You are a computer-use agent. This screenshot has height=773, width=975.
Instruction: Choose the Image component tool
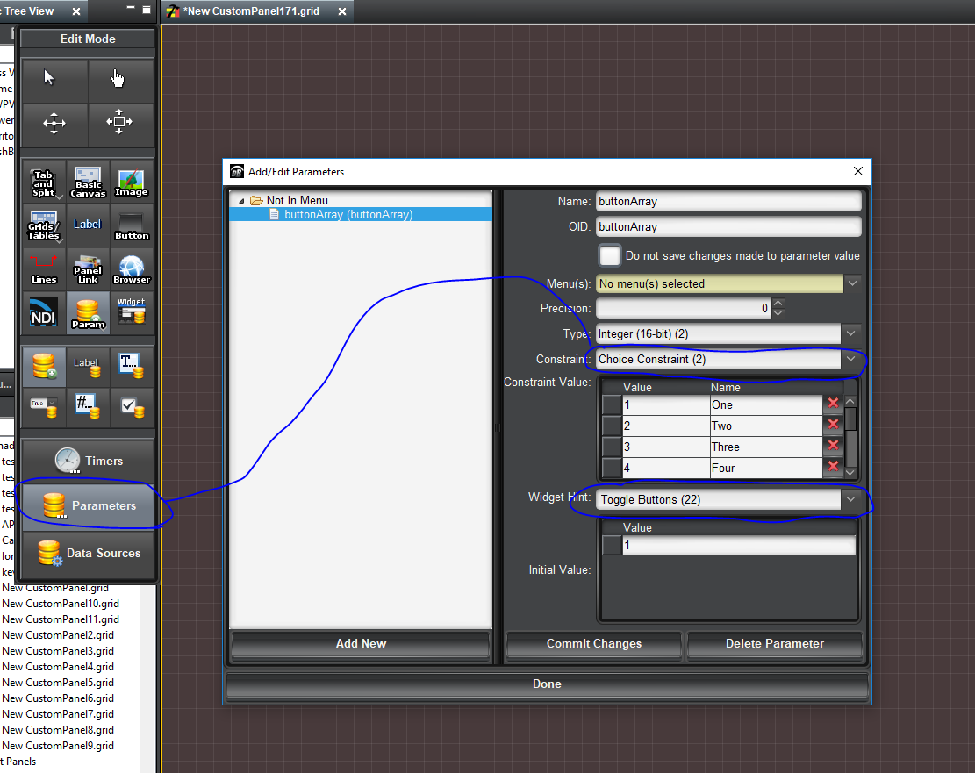point(131,181)
